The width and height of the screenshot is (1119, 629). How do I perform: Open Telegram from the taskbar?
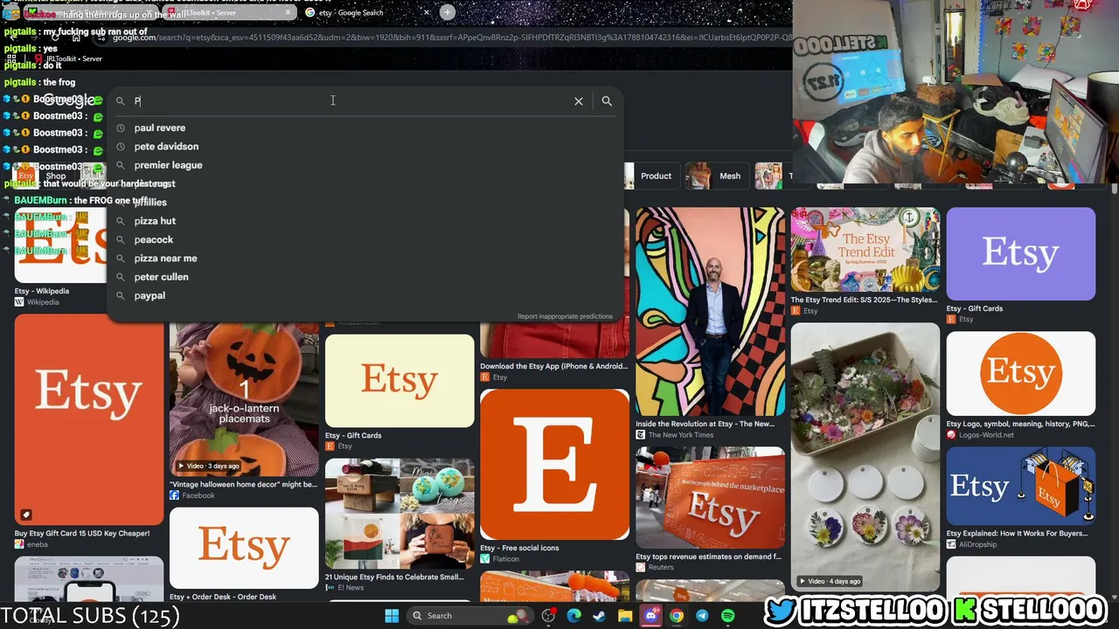click(x=702, y=616)
